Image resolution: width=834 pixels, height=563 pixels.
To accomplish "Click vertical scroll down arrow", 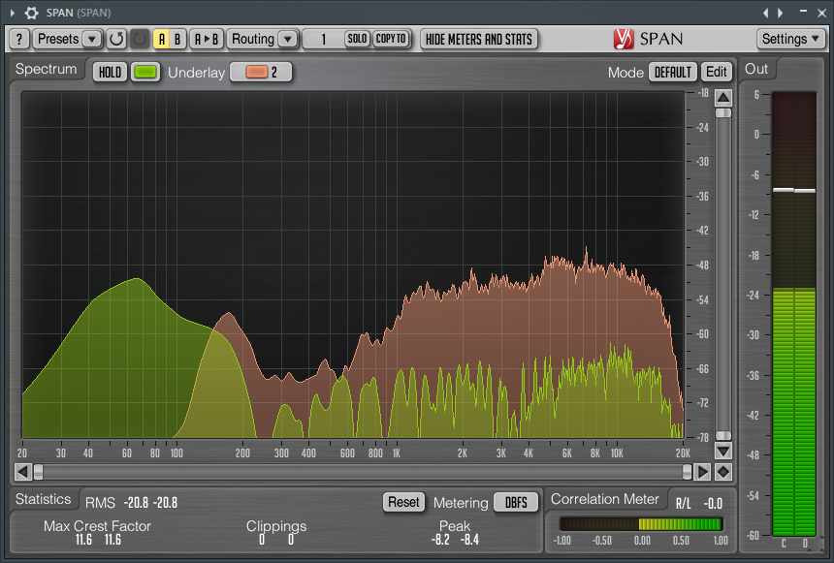I will click(723, 452).
